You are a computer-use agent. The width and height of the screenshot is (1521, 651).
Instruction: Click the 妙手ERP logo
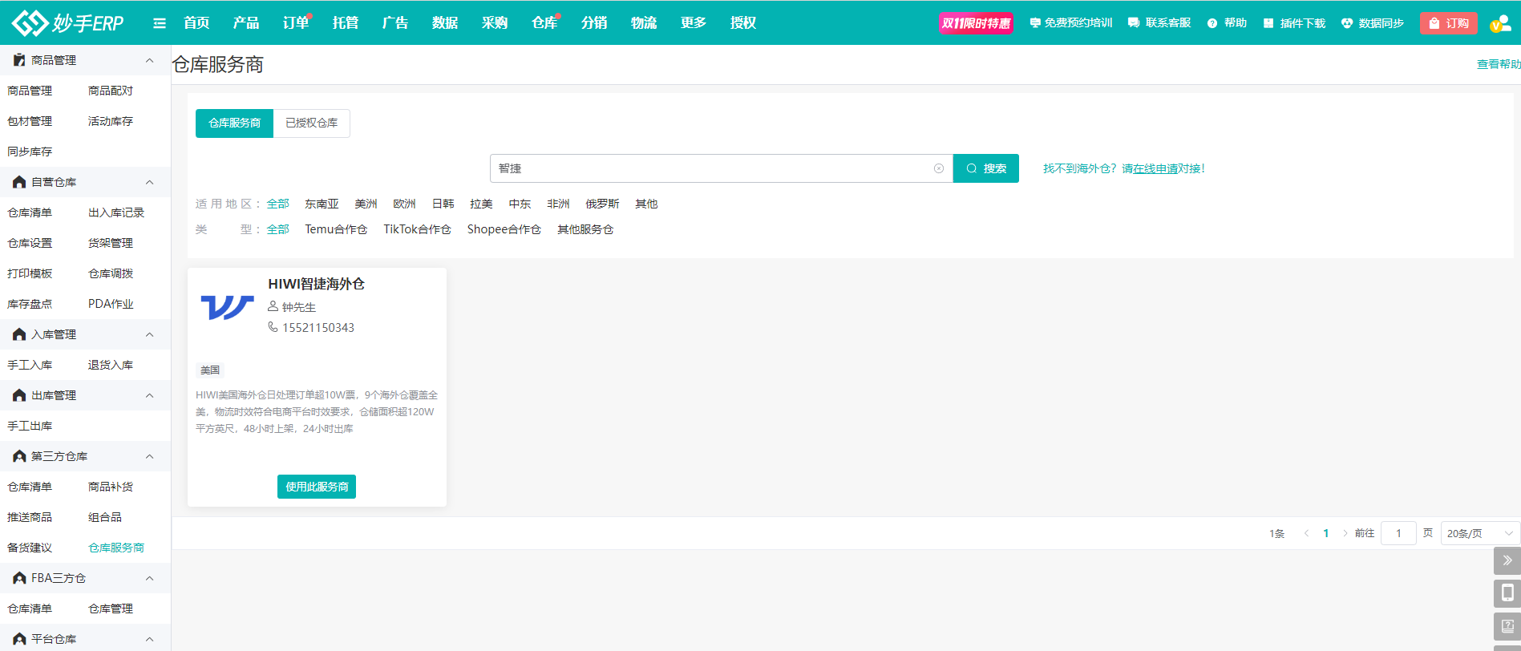(x=68, y=23)
